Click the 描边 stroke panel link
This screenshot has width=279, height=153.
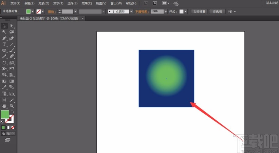click(52, 12)
